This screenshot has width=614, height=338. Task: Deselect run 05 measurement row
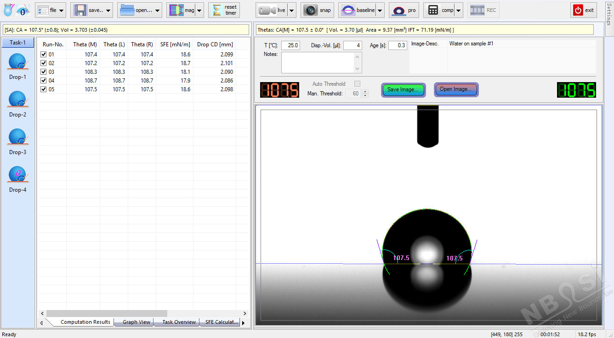click(44, 89)
